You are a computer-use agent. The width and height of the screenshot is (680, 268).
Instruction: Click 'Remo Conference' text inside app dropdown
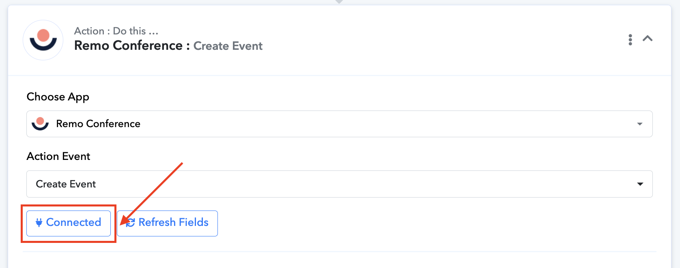(x=98, y=124)
